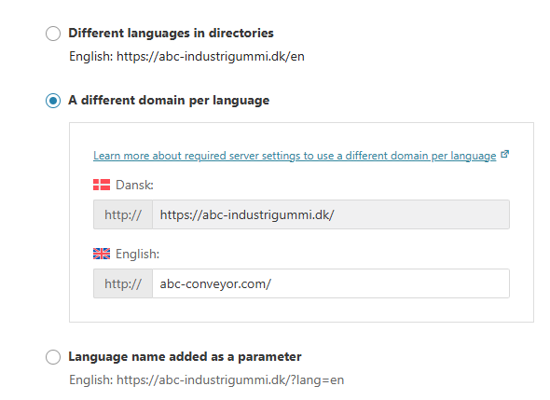Click the A different domain per language label
550x400 pixels.
(169, 101)
